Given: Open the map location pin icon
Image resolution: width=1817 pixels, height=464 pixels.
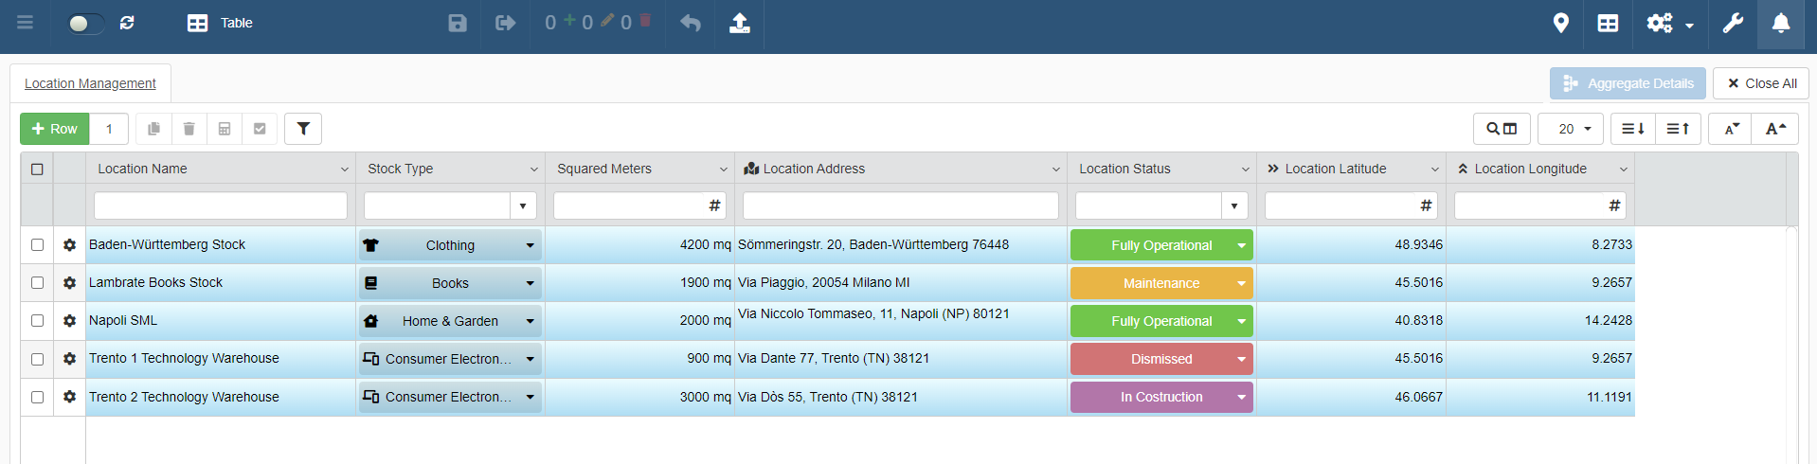Looking at the screenshot, I should (x=1561, y=23).
